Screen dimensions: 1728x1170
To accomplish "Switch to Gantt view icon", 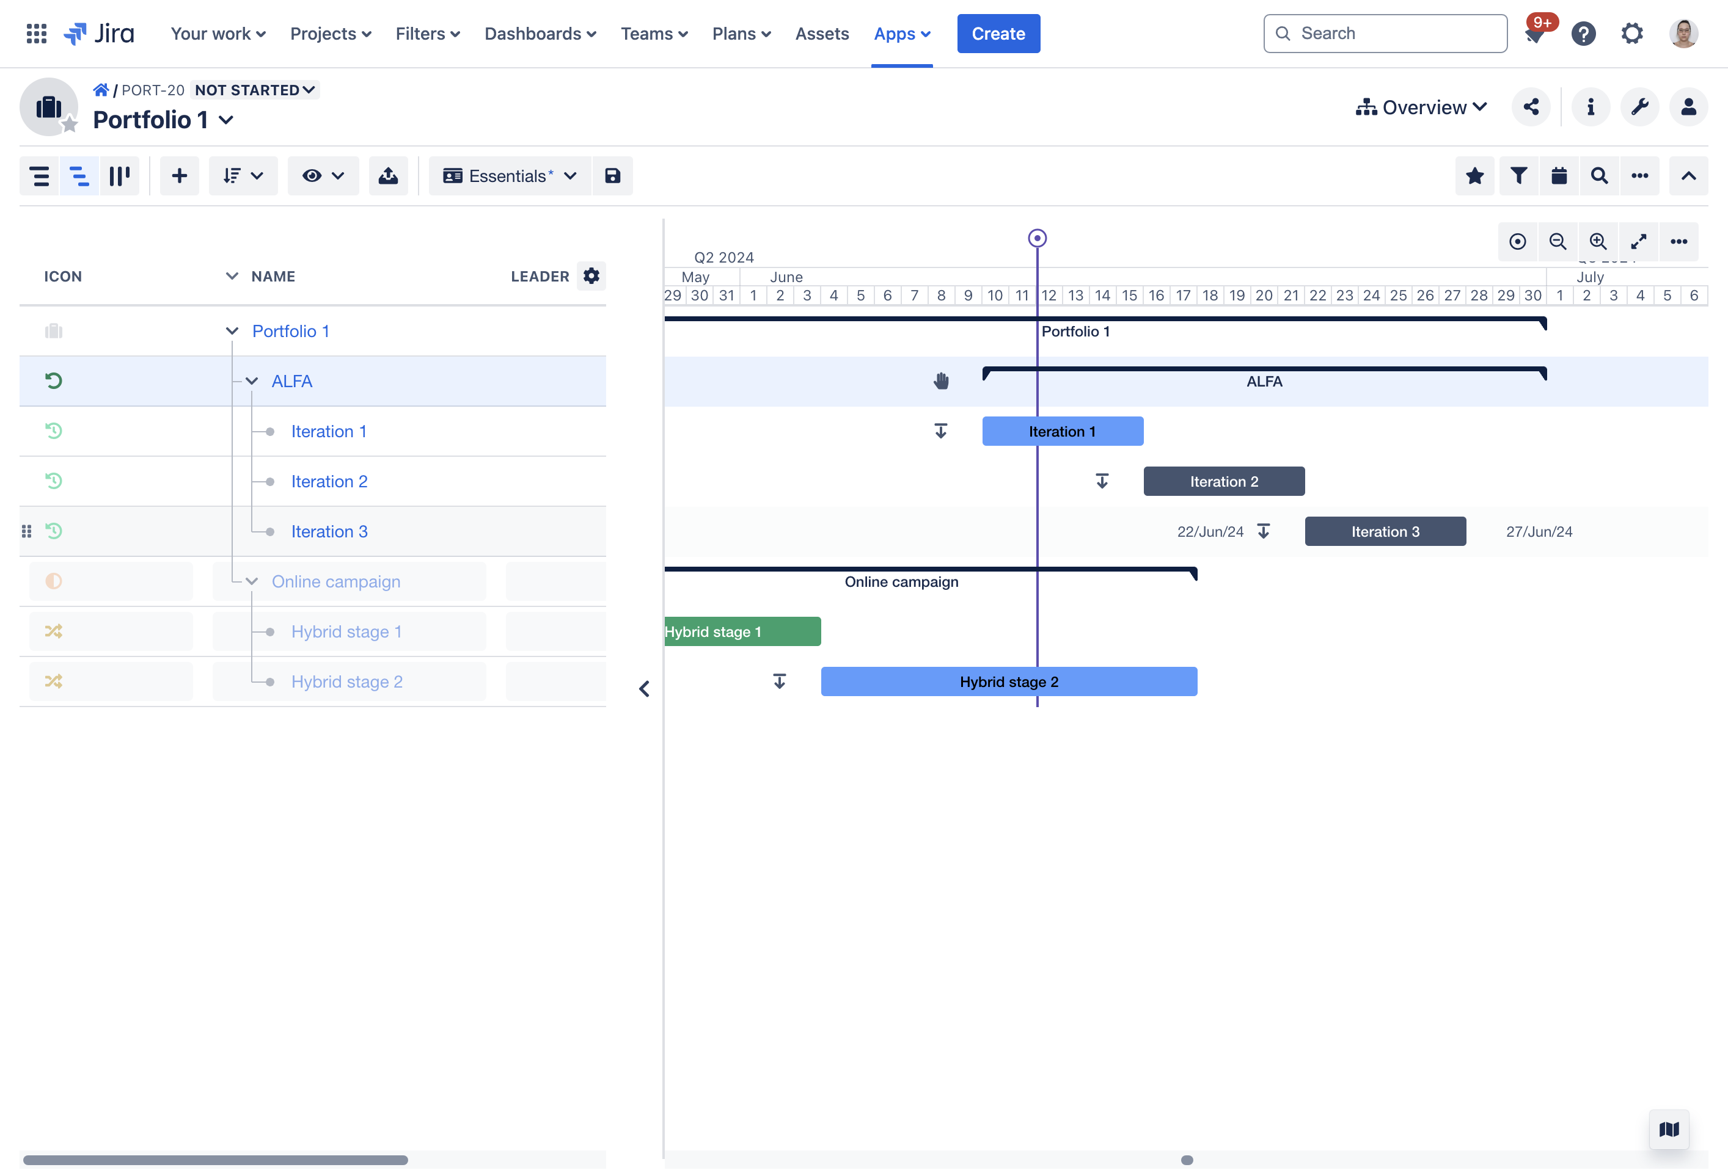I will click(x=79, y=176).
